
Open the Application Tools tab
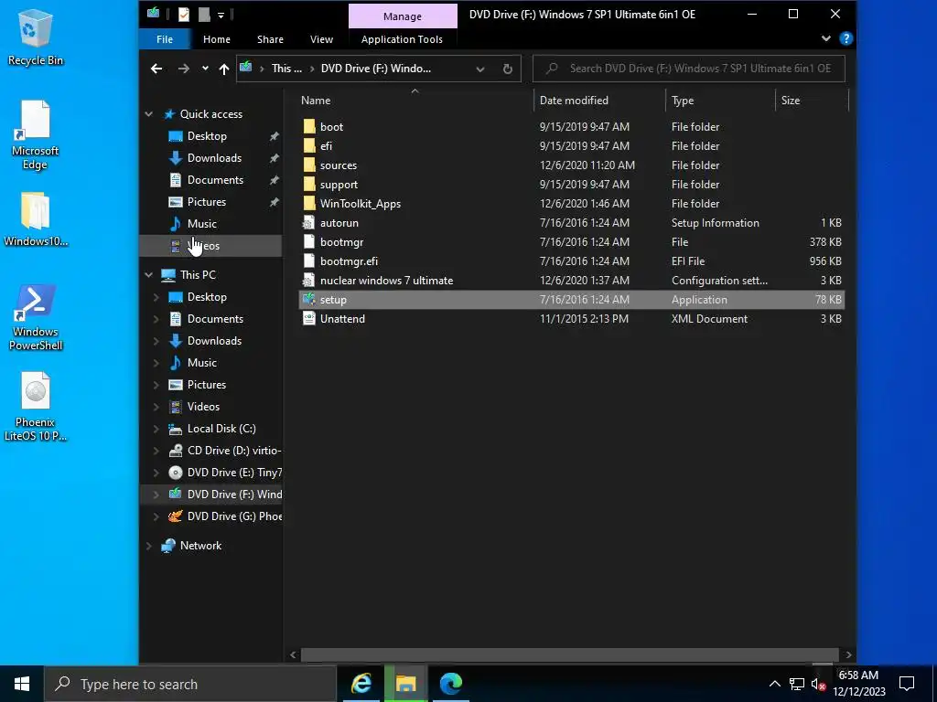coord(403,39)
